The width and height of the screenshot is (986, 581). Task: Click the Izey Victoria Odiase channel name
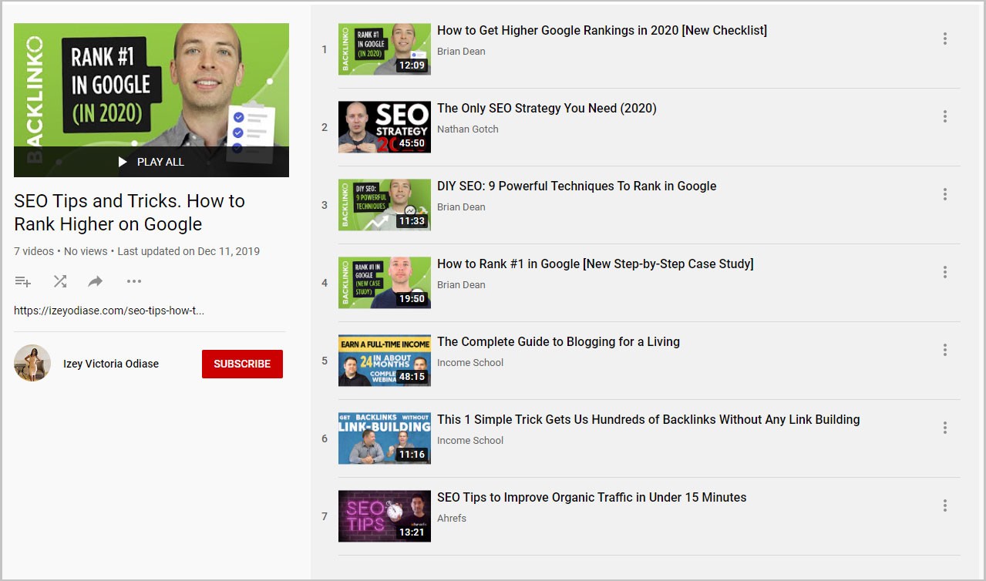111,364
